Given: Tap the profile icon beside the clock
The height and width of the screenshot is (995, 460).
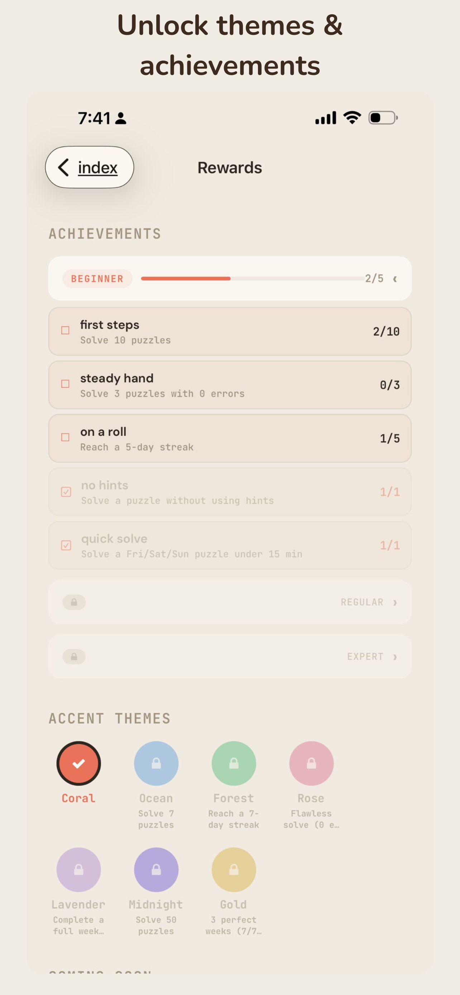Looking at the screenshot, I should click(x=121, y=119).
